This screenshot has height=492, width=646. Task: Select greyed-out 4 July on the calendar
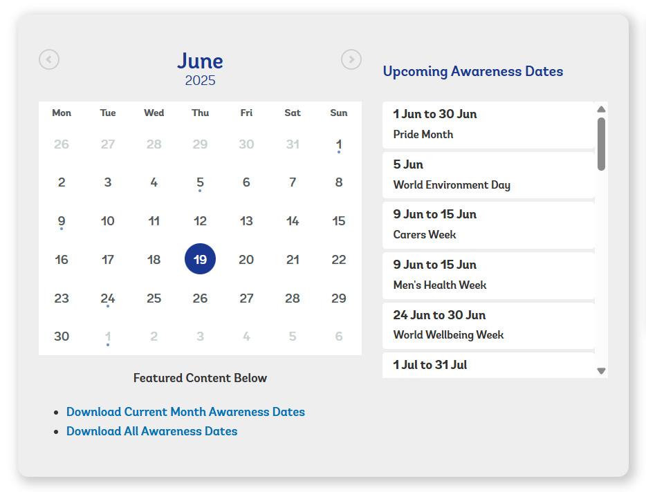click(246, 337)
